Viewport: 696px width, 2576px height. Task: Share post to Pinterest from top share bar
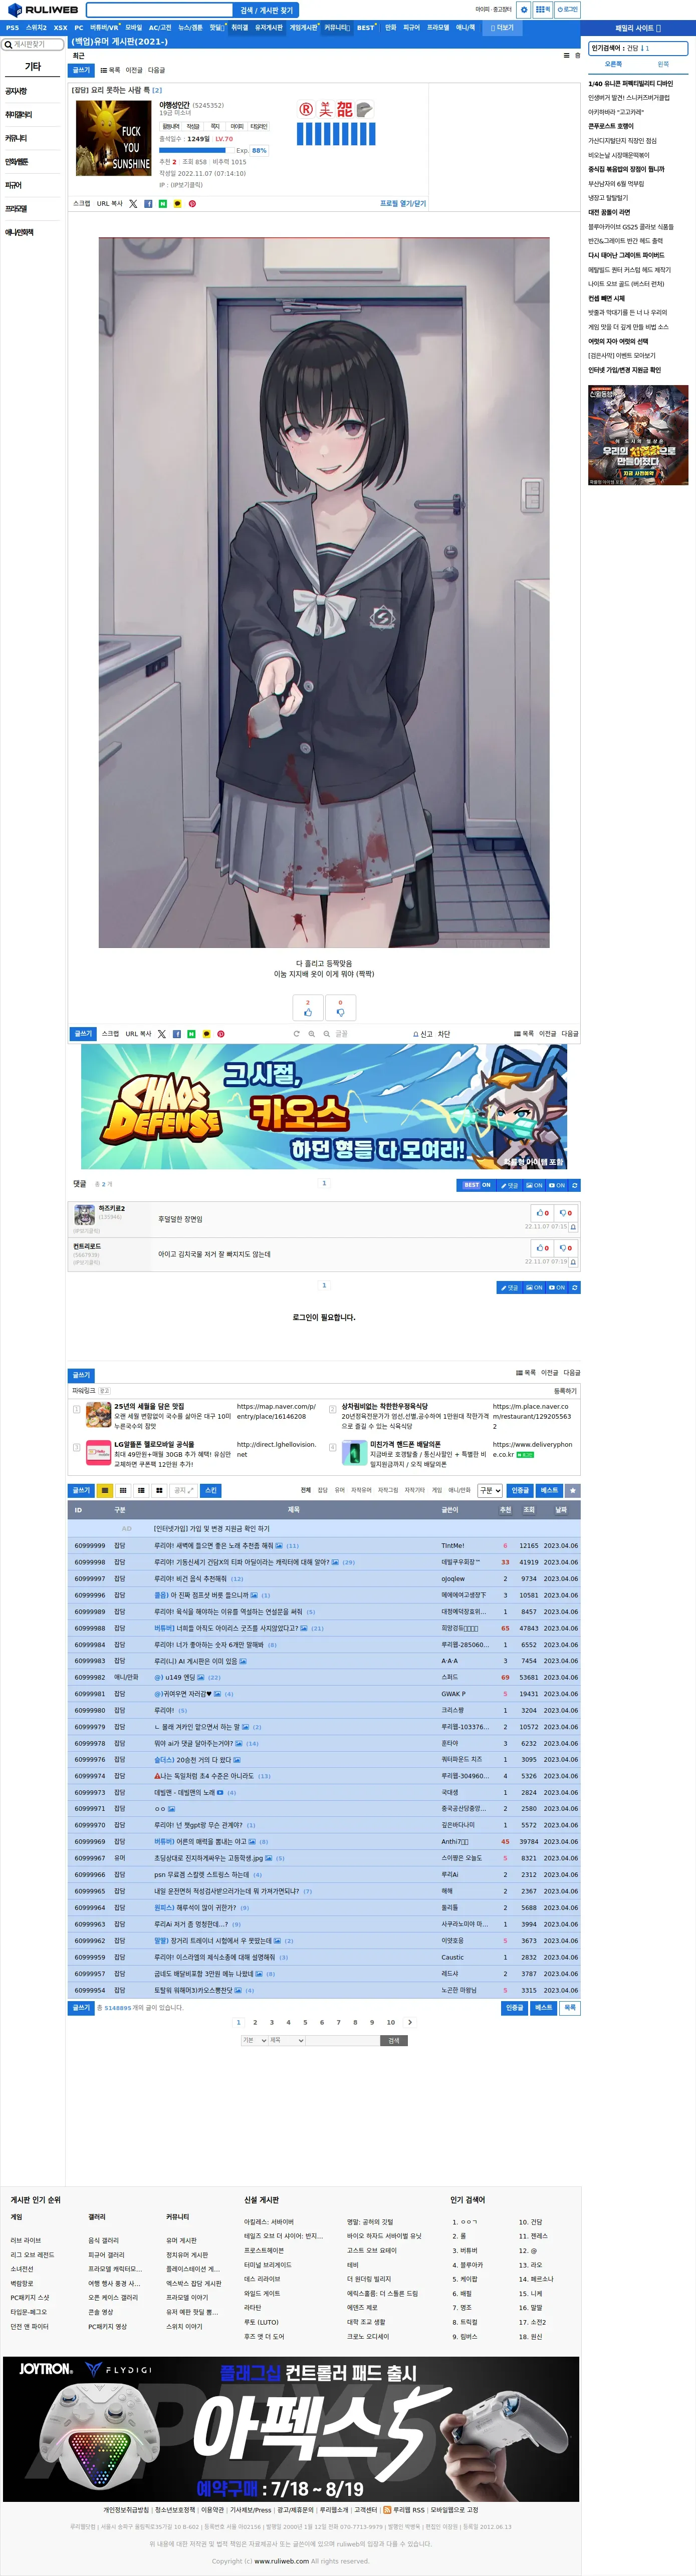pos(192,204)
